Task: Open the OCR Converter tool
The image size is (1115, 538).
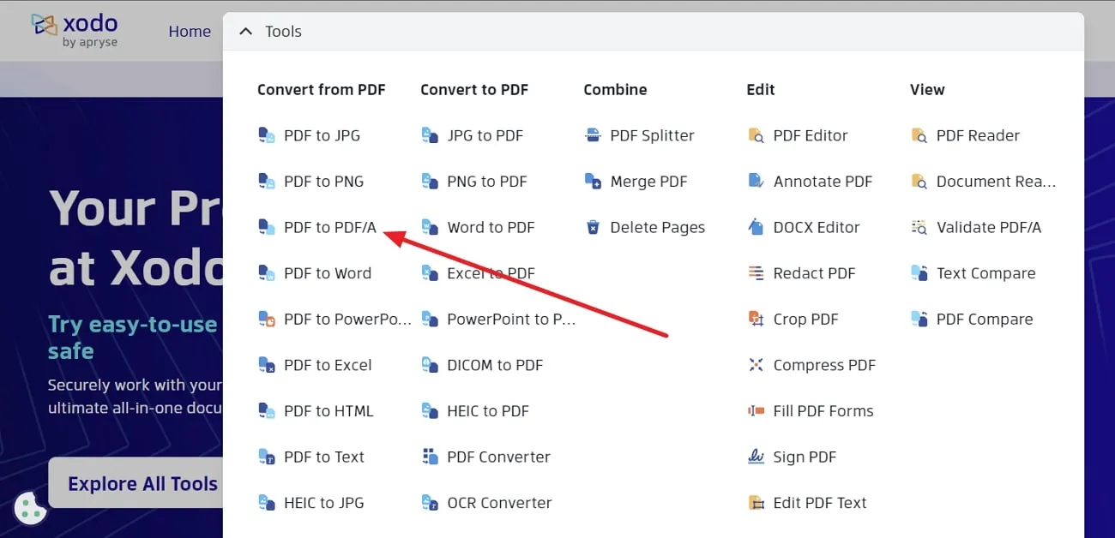Action: pyautogui.click(x=499, y=503)
